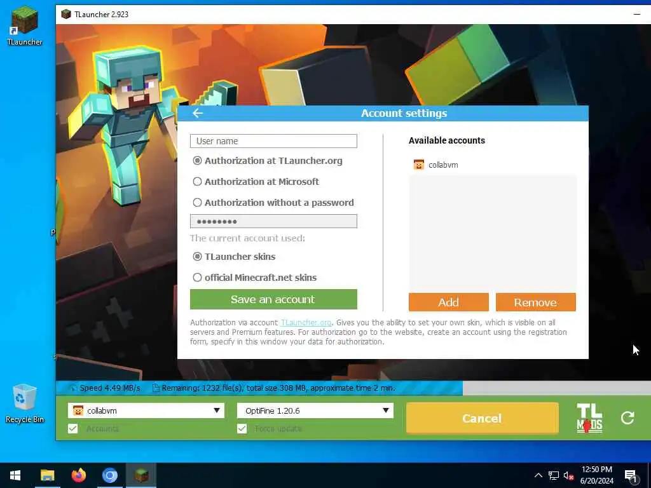This screenshot has height=488, width=651.
Task: Cancel the download in progress
Action: click(x=482, y=418)
